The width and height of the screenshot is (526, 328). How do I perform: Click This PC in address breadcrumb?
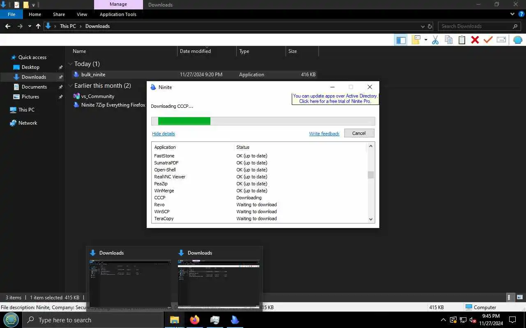point(68,26)
